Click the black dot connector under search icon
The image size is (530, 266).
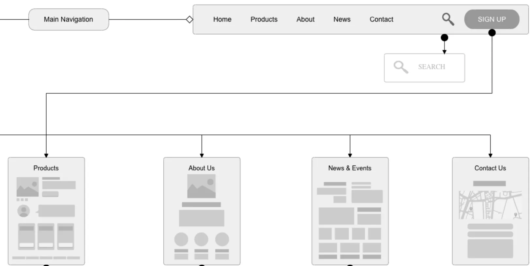click(x=444, y=38)
